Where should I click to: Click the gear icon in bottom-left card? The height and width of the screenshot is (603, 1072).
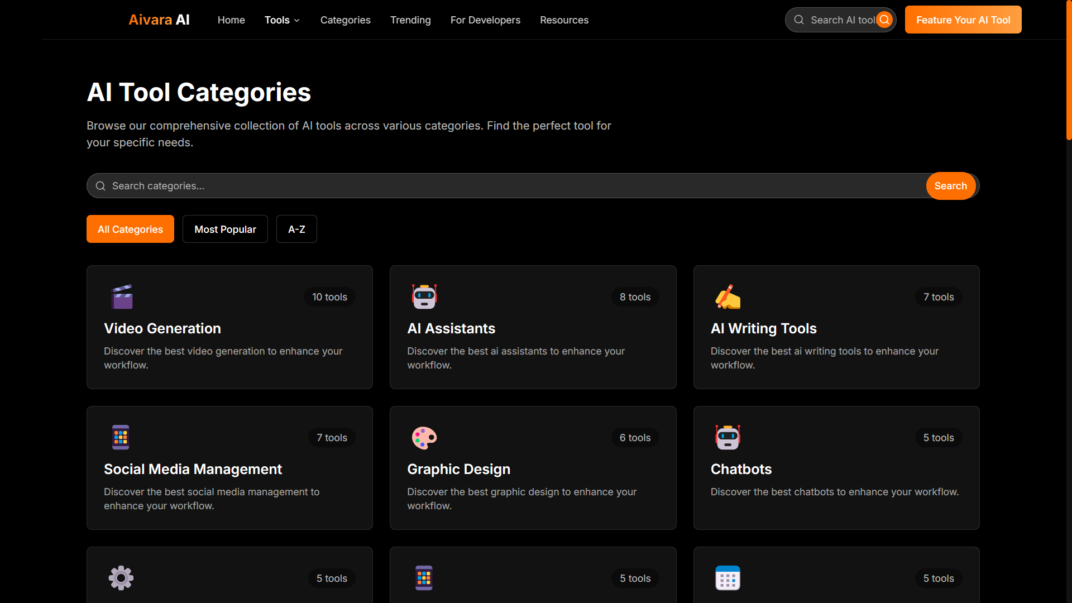point(121,578)
